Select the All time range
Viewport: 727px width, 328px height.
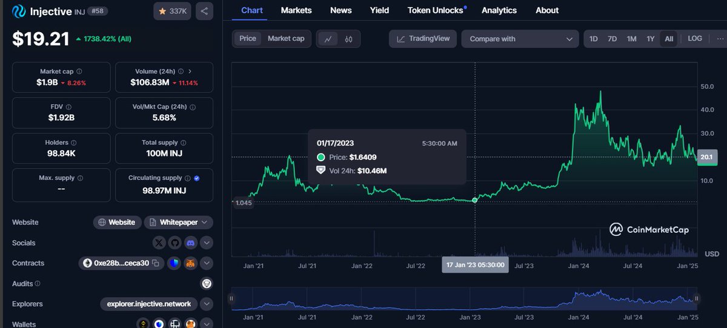coord(669,39)
